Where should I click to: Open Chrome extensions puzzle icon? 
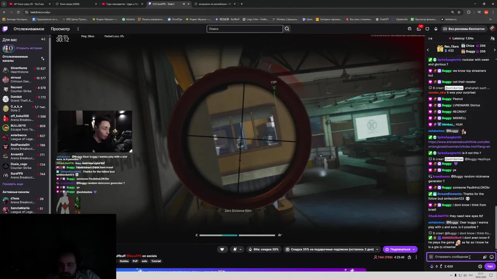[x=469, y=12]
